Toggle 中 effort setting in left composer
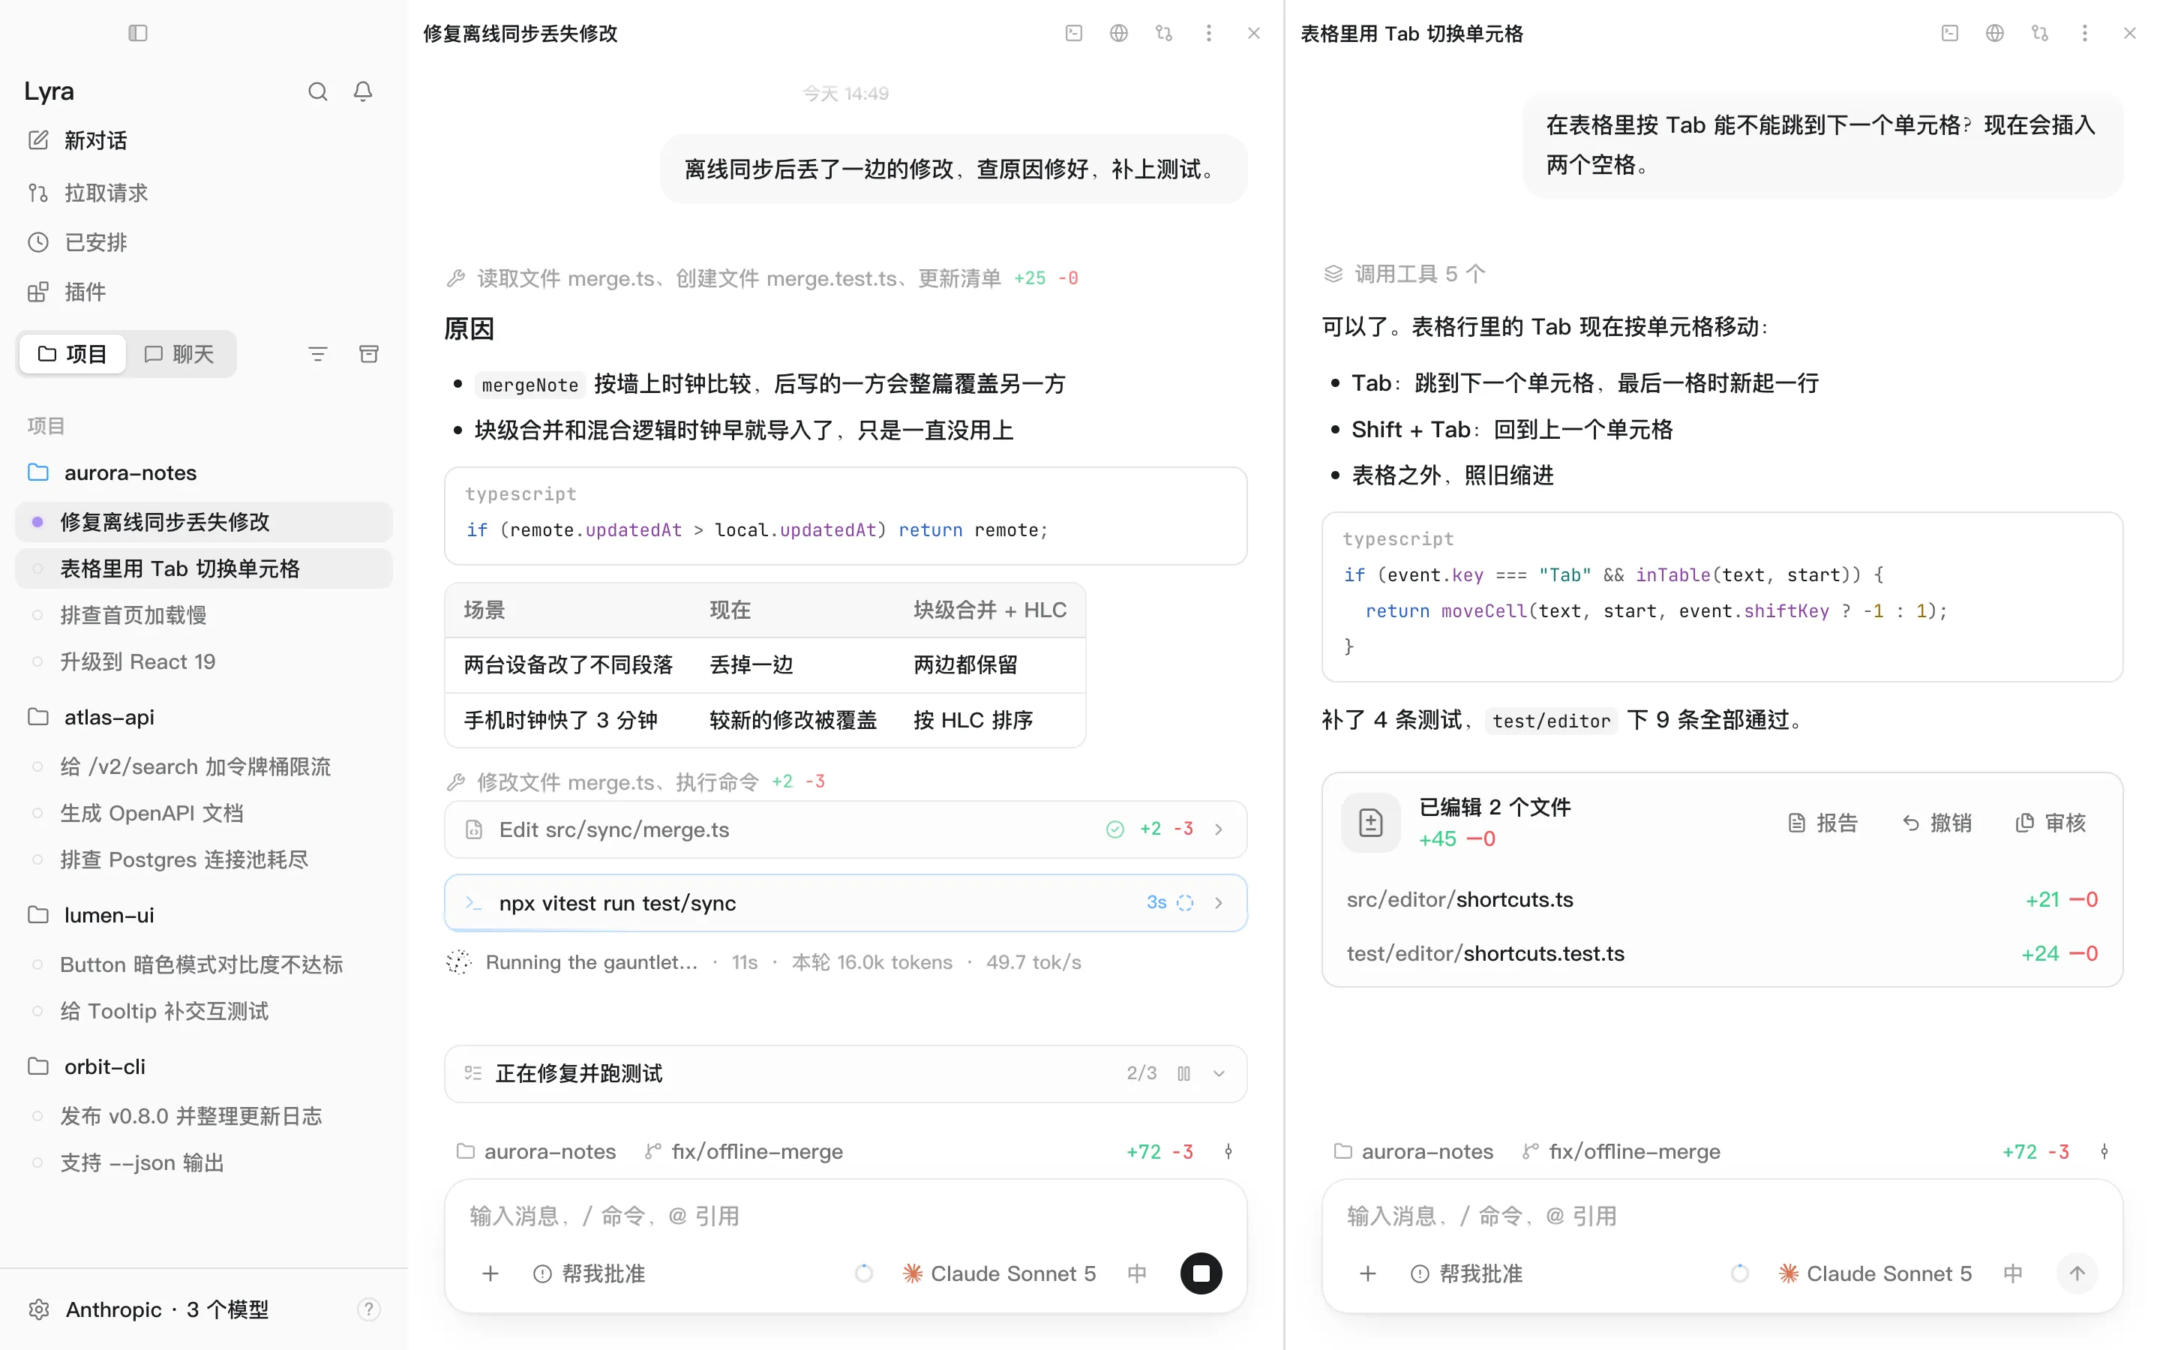Screen dimensions: 2160x1350 point(1136,1274)
